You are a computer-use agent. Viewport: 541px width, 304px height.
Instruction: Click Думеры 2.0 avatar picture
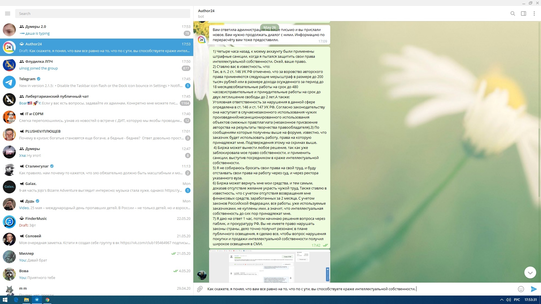coord(9,30)
